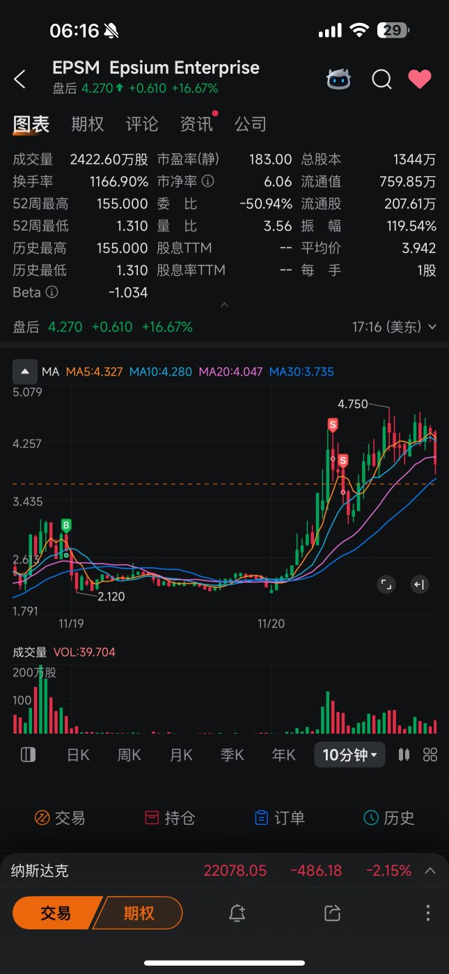Collapse the stats panel chevron

[x=224, y=305]
